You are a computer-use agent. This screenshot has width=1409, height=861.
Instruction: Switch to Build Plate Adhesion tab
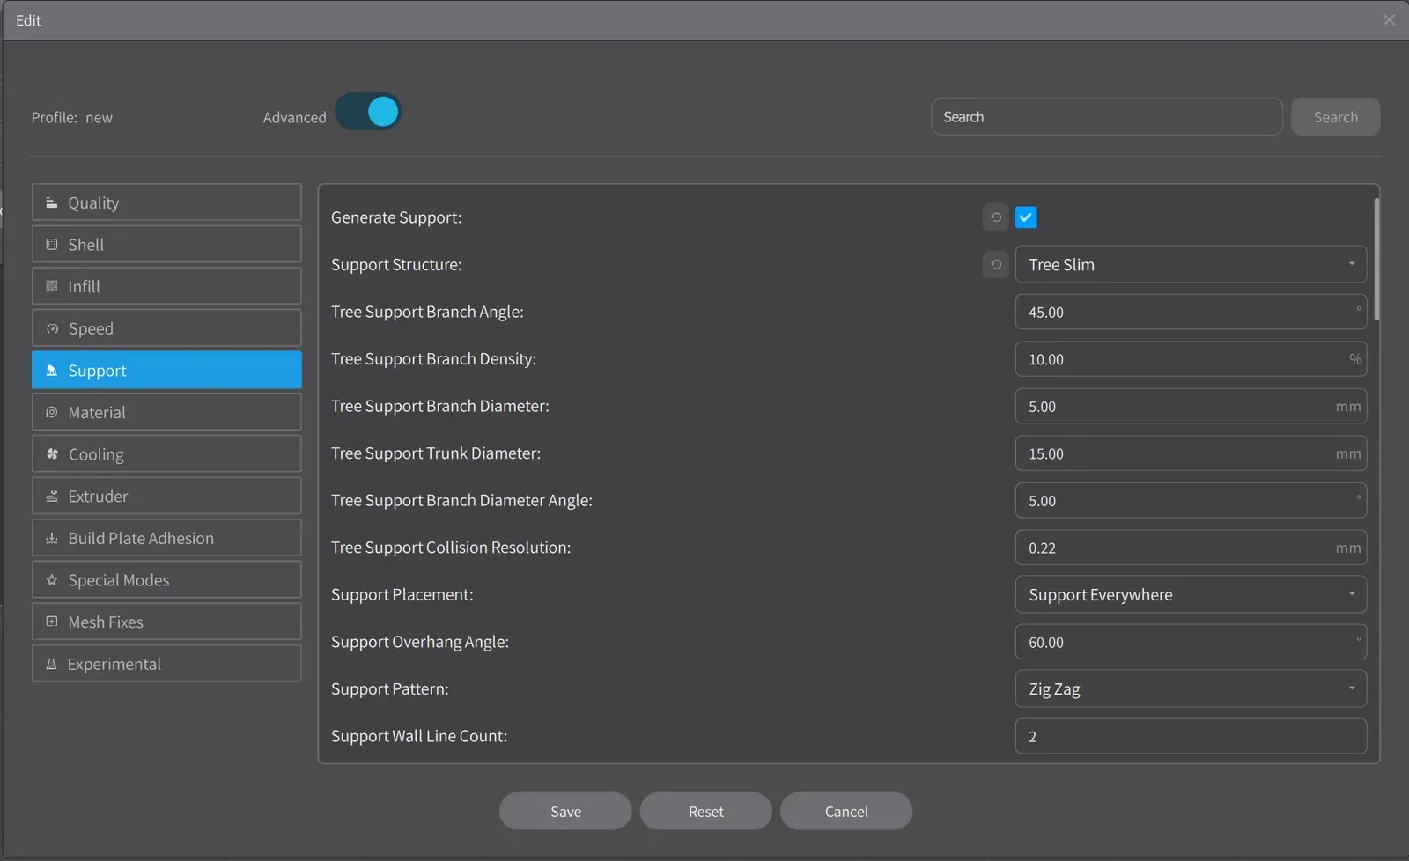point(166,538)
